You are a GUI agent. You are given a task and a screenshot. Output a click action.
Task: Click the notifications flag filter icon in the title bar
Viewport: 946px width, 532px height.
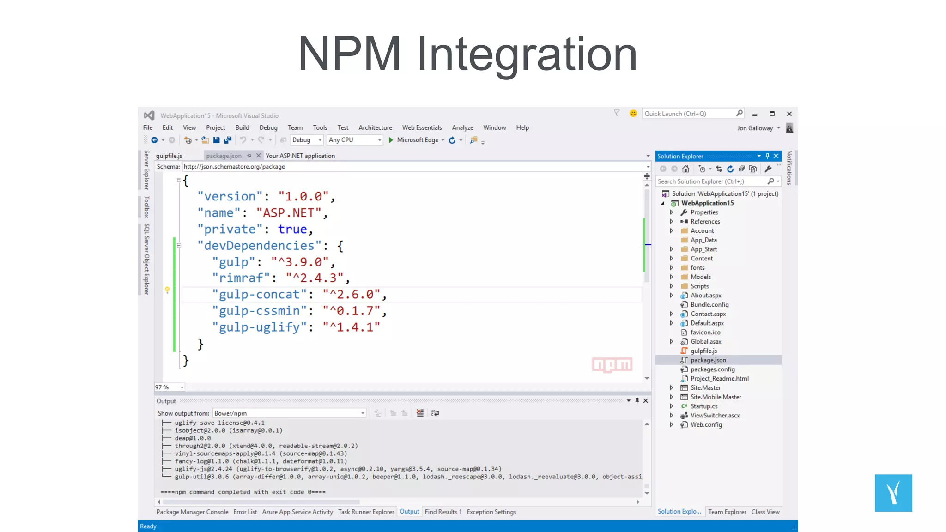point(617,113)
